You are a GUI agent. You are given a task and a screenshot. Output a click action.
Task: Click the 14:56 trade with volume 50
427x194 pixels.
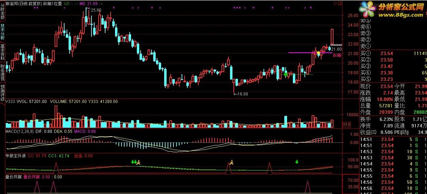tap(394, 182)
